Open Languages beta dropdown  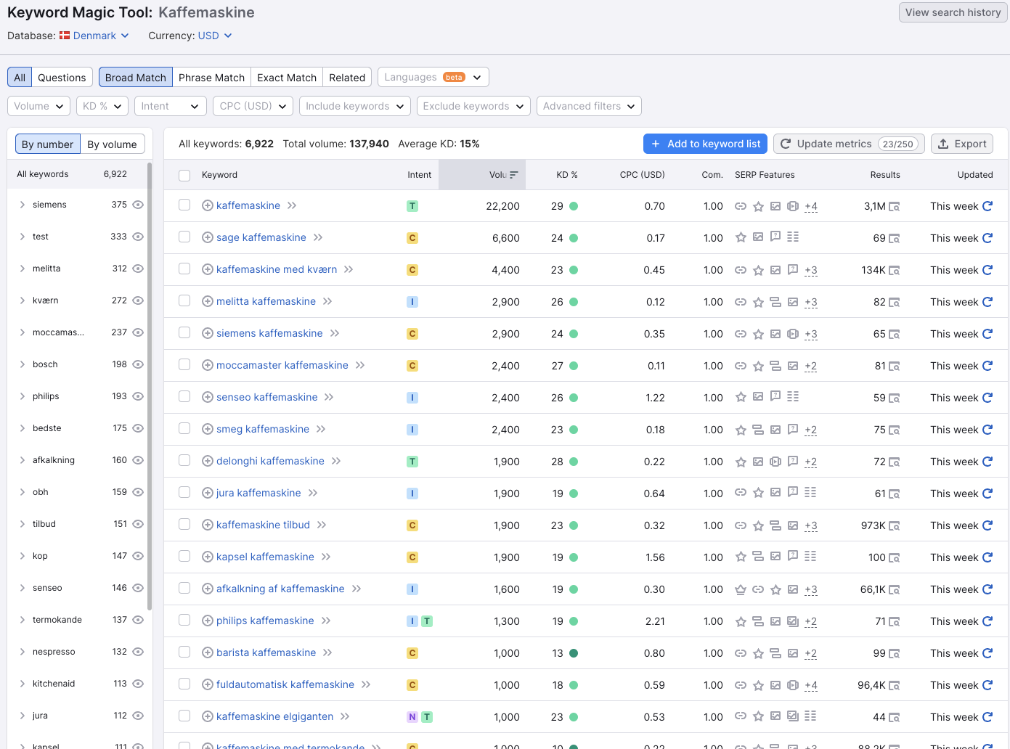433,77
